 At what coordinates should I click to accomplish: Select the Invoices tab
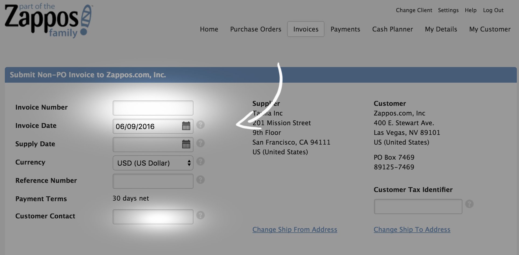(306, 29)
